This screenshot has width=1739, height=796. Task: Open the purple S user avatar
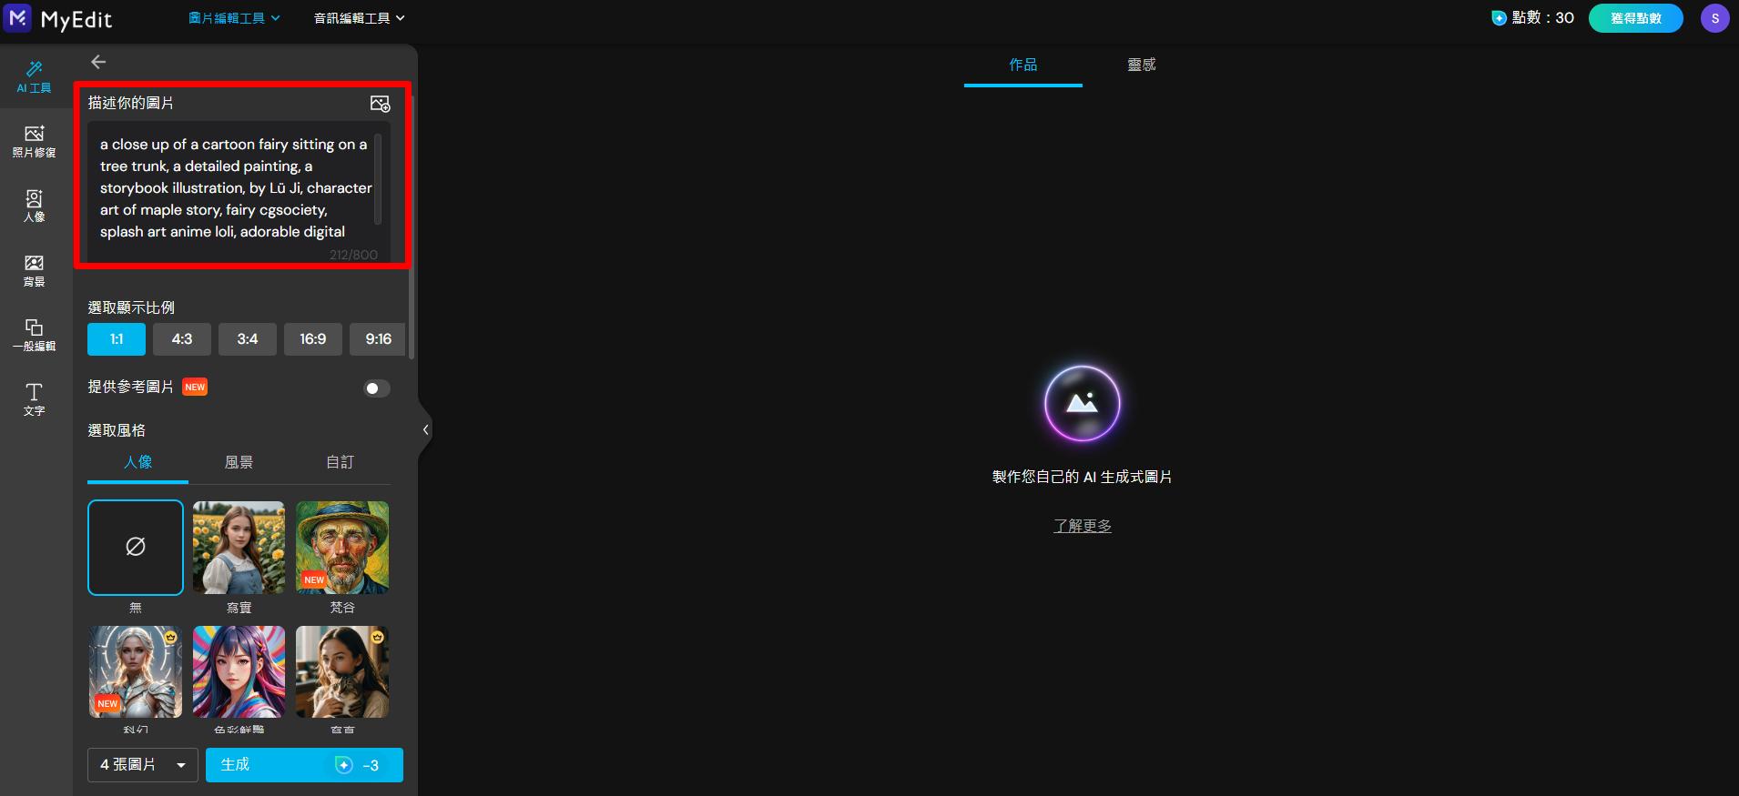coord(1715,18)
